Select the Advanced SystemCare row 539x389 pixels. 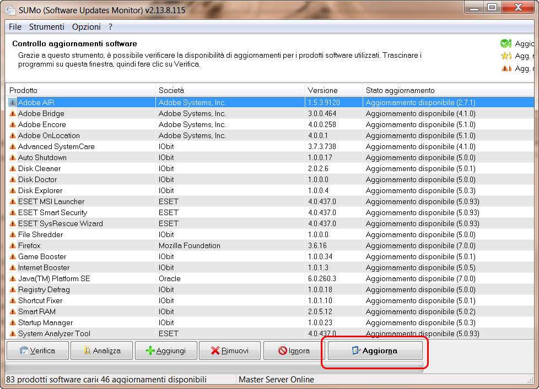(x=270, y=146)
